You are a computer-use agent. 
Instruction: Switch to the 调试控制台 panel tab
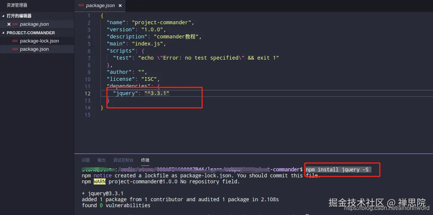(x=123, y=160)
